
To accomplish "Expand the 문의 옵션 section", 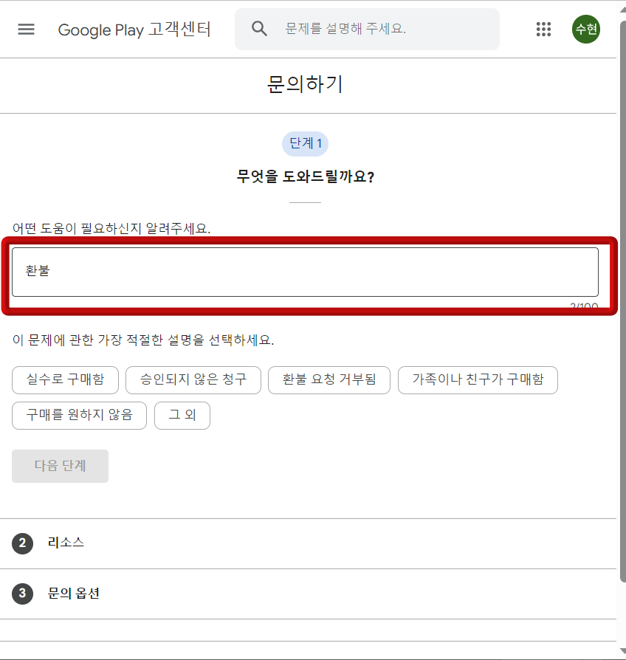I will point(74,594).
